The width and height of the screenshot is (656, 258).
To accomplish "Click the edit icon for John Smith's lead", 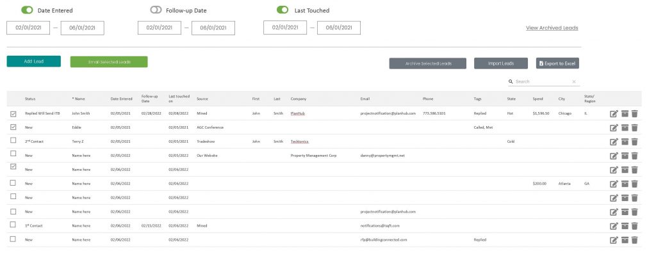I will pyautogui.click(x=614, y=113).
